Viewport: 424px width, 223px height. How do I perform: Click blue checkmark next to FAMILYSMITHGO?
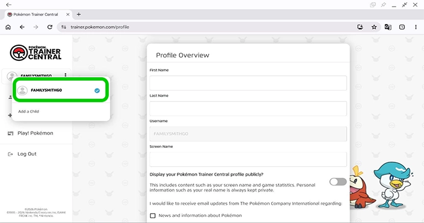(97, 91)
